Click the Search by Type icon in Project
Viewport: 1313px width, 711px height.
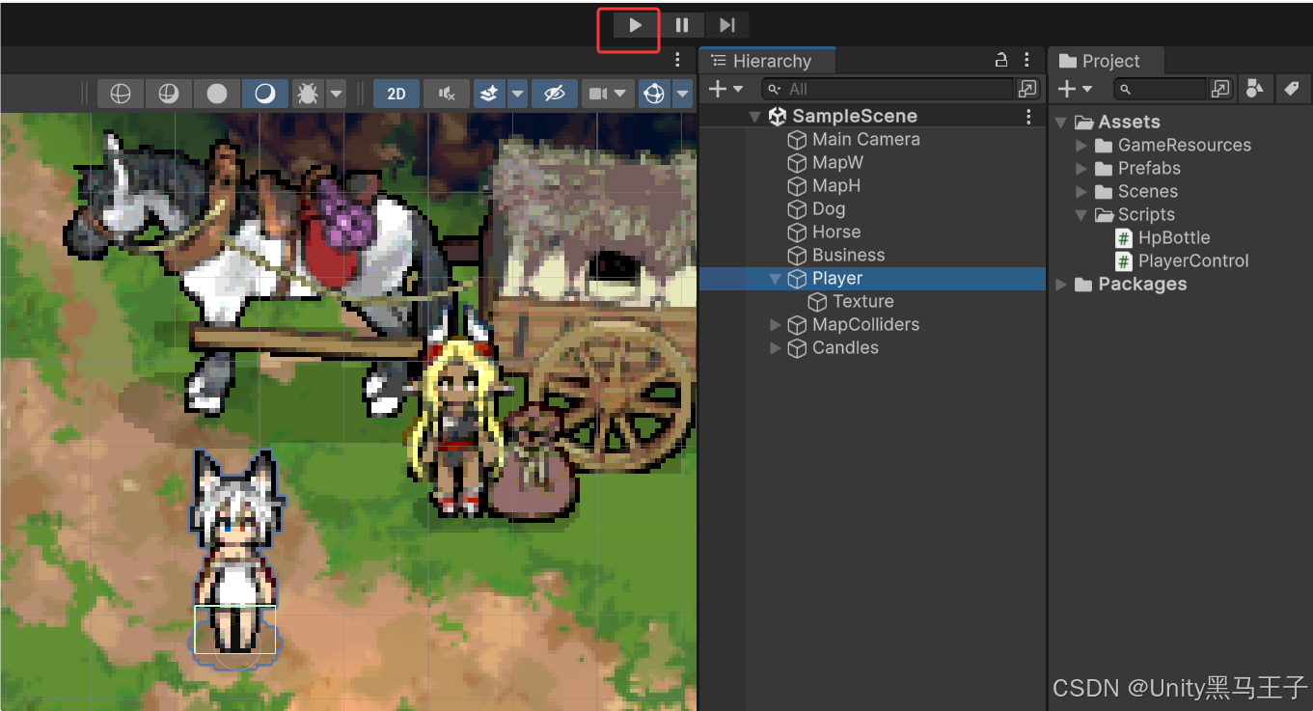pos(1254,89)
